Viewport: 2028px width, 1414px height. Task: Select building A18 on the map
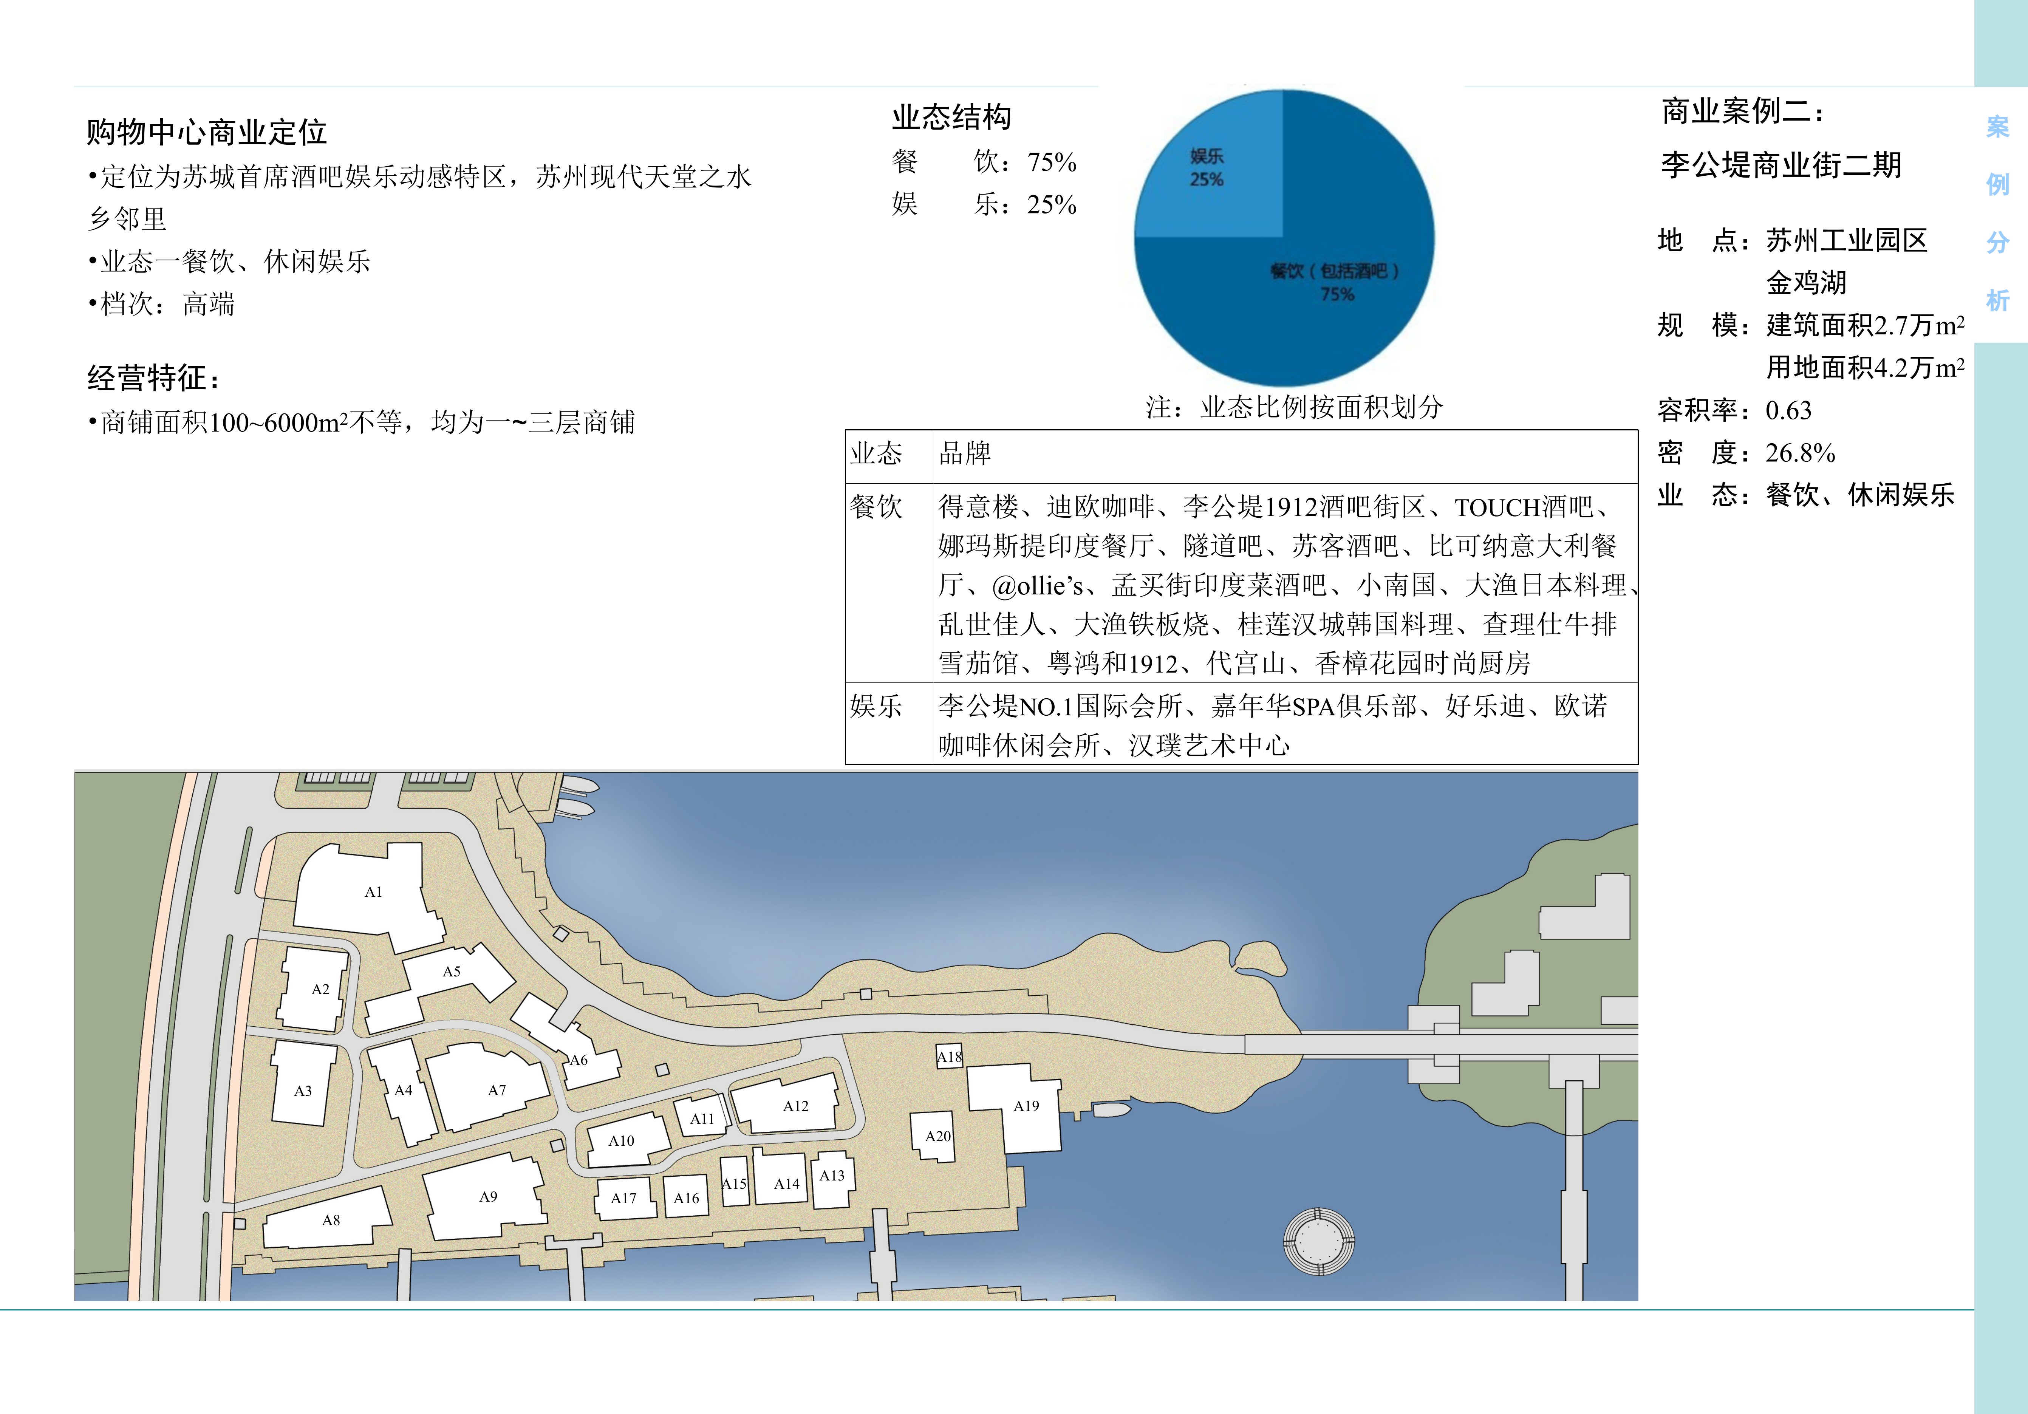[x=950, y=1056]
